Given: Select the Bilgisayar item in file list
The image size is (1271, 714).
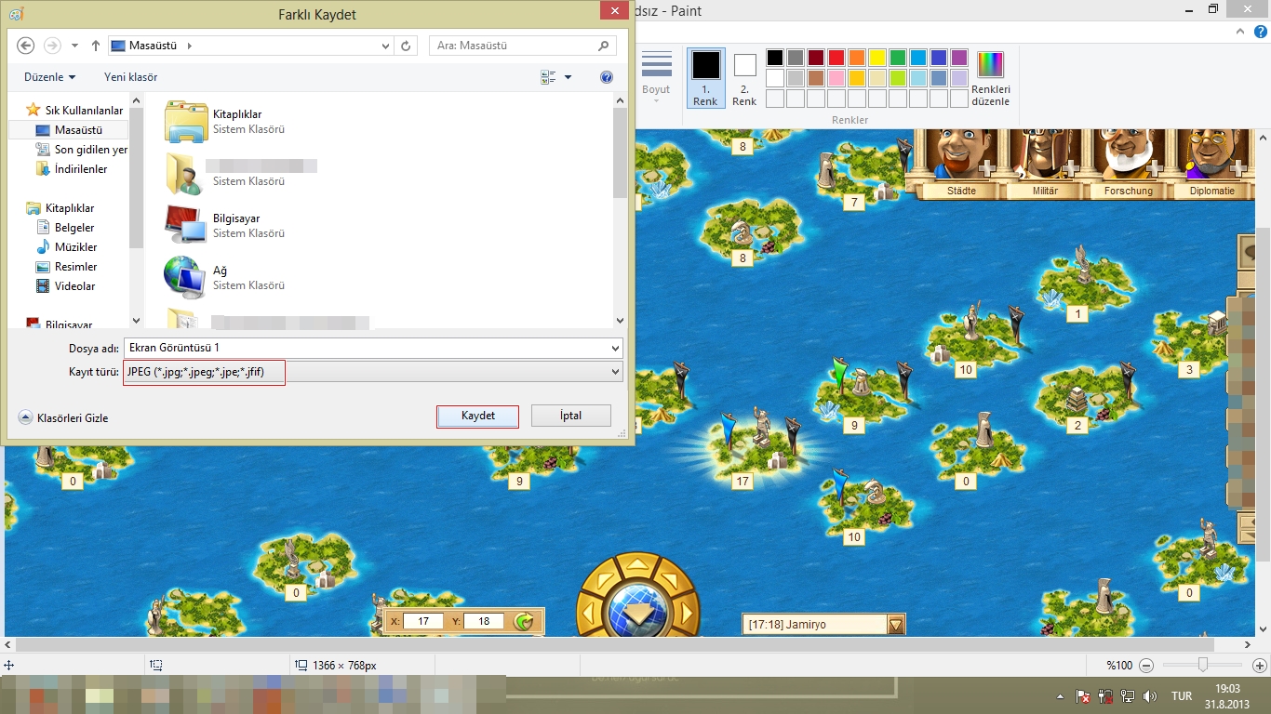Looking at the screenshot, I should (x=223, y=226).
